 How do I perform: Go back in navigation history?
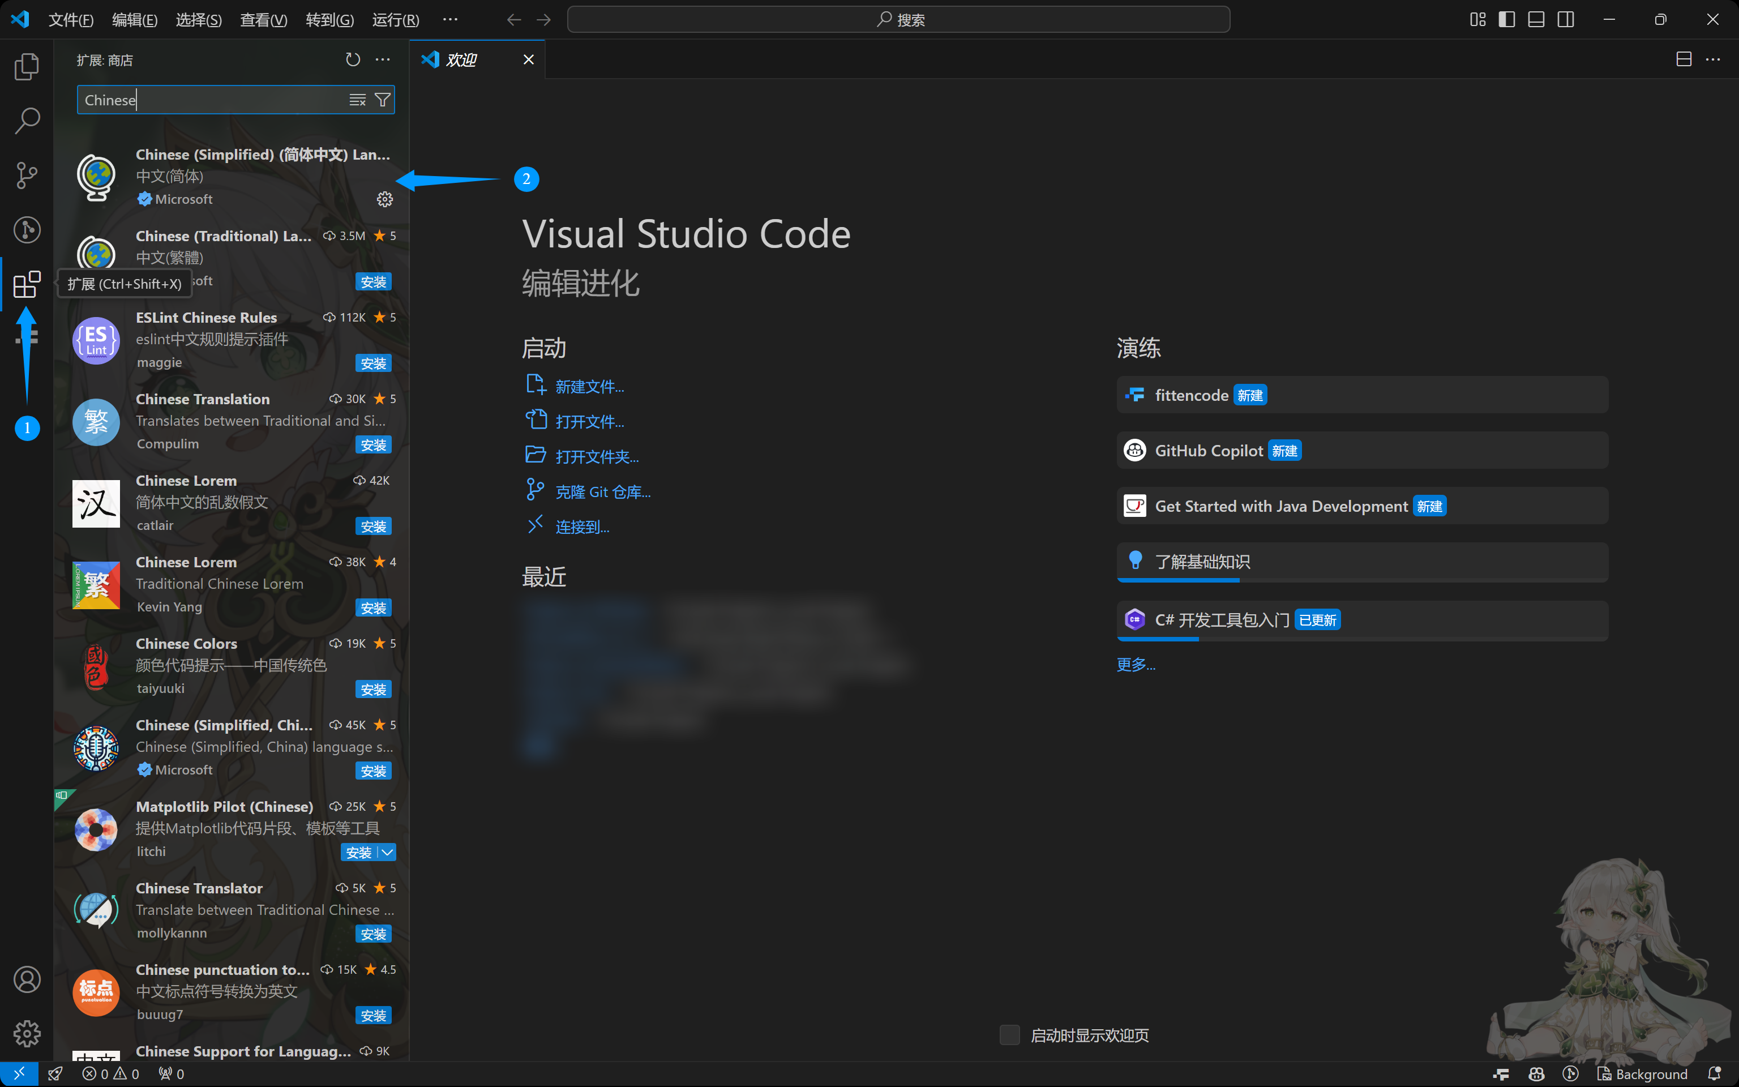point(513,20)
